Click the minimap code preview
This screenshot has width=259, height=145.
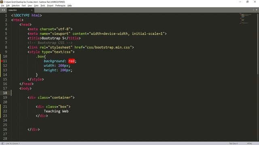(x=246, y=19)
